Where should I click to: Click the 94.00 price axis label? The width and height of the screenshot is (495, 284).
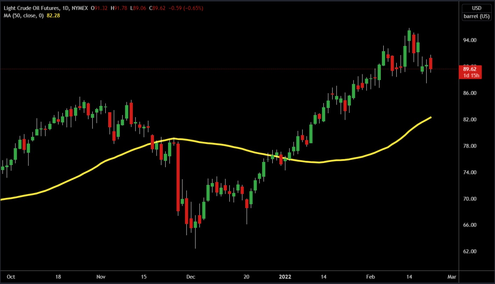pos(470,40)
